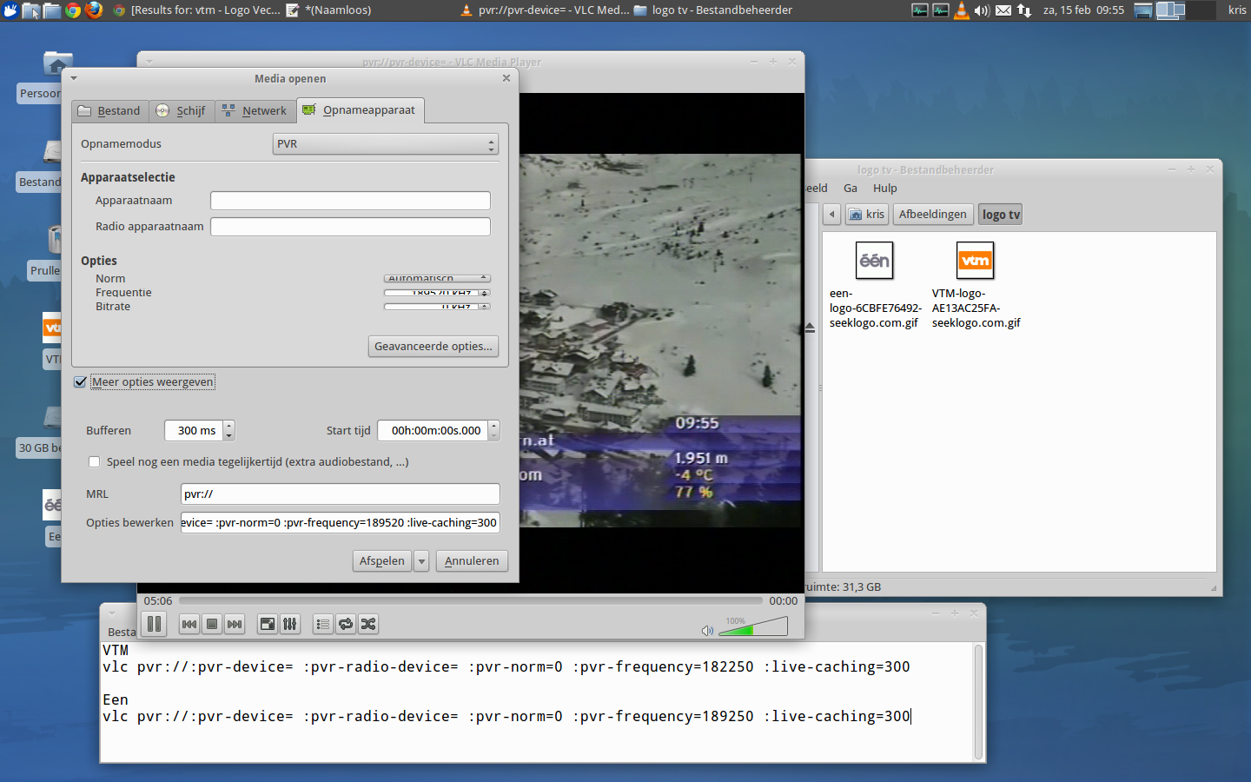Close the Media openen dialog

[x=506, y=78]
